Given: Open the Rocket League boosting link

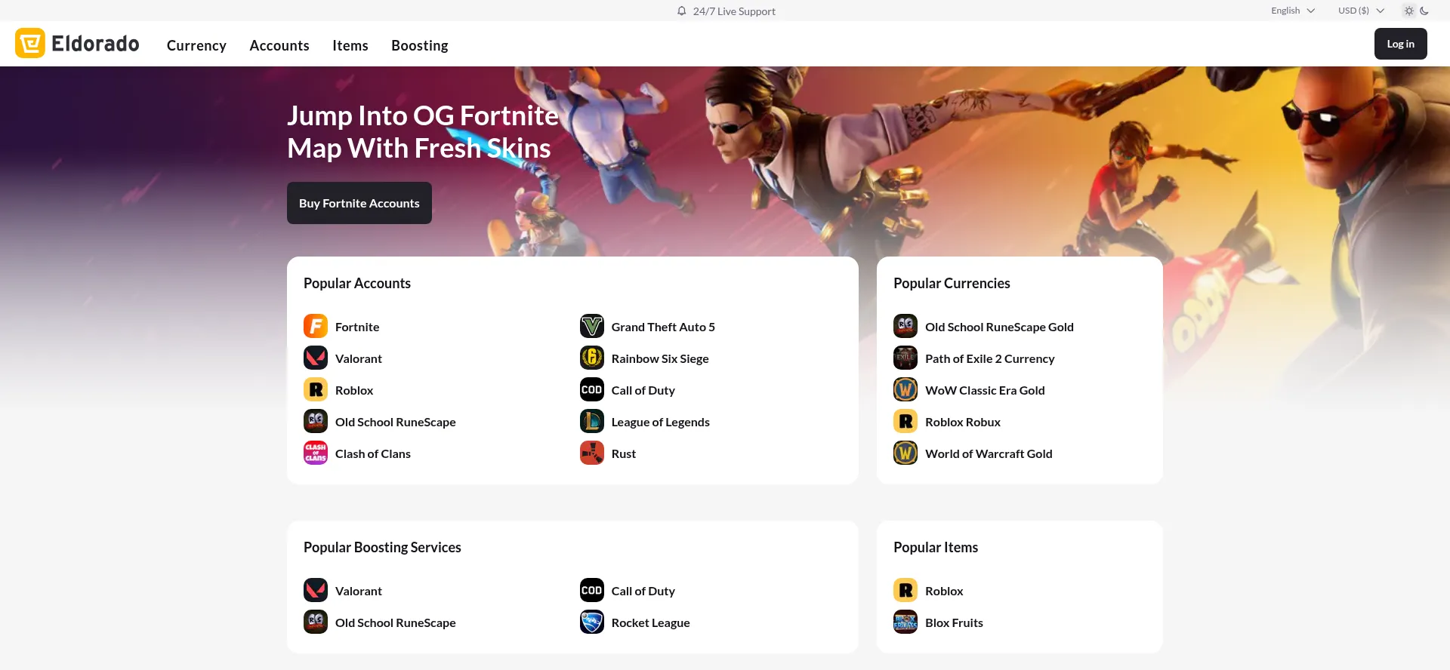Looking at the screenshot, I should point(651,622).
